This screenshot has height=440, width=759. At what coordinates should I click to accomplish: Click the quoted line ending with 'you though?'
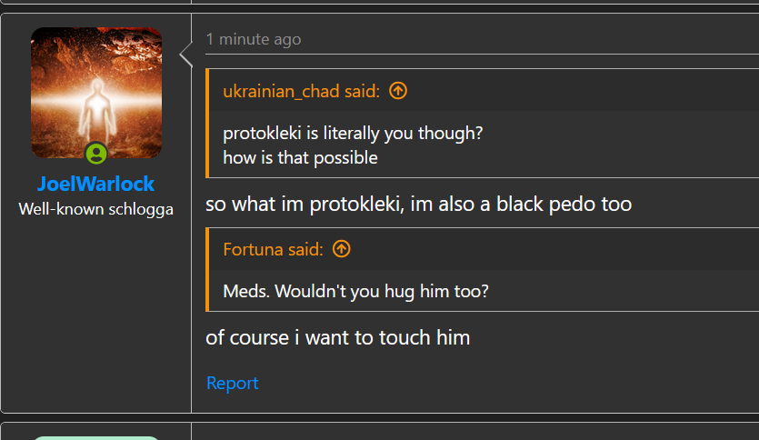coord(353,133)
